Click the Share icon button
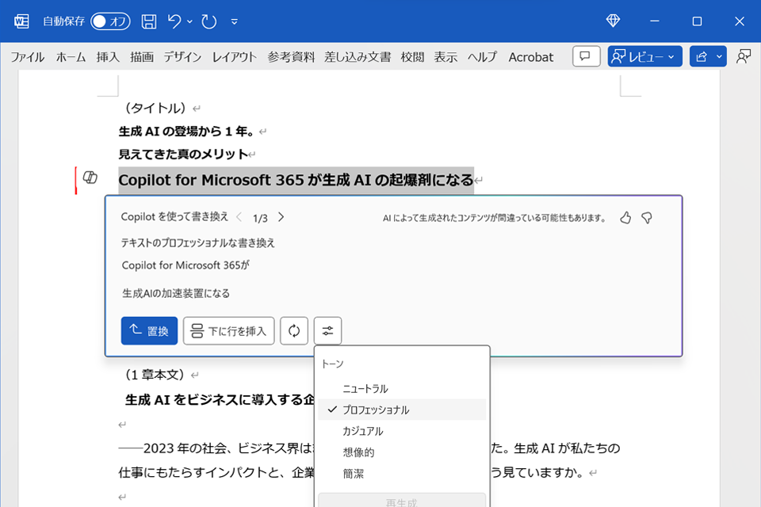 pos(702,56)
